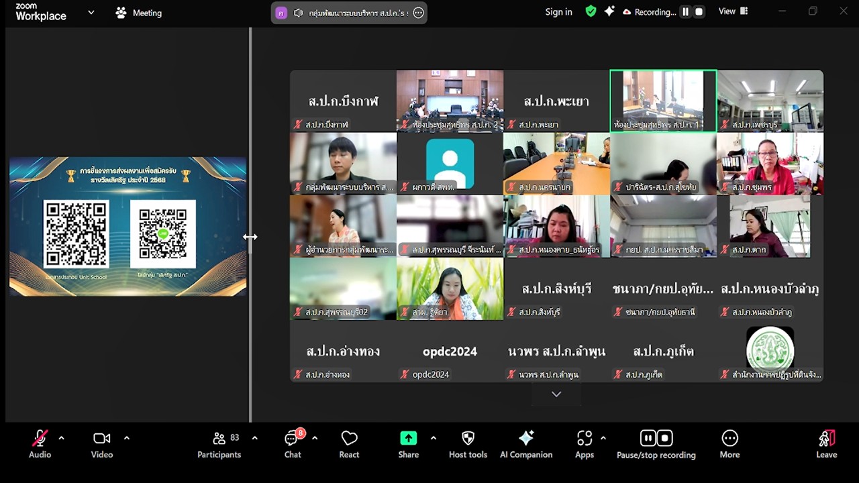
Task: Pause recording from top bar
Action: coord(685,12)
